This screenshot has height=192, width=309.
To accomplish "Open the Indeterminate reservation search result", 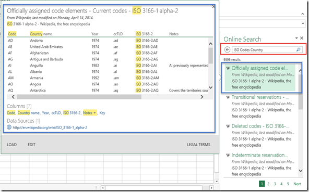I will click(x=259, y=155).
